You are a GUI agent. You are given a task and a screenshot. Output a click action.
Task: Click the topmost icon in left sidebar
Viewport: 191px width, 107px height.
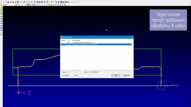click(x=1, y=7)
